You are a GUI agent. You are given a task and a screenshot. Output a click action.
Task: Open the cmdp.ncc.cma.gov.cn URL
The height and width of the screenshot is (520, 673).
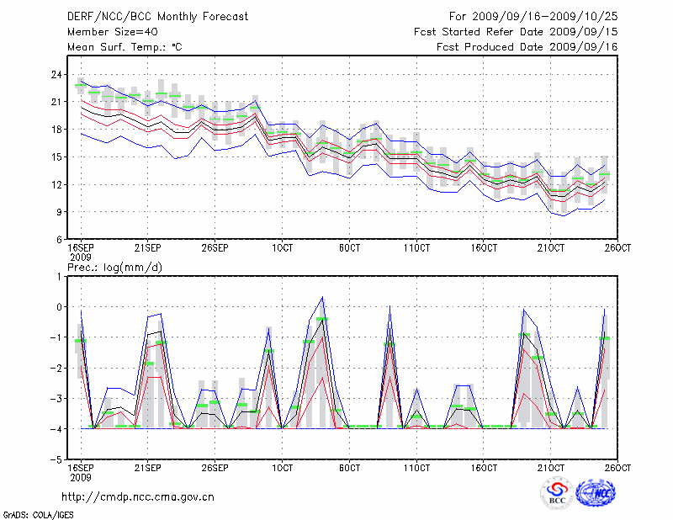138,497
